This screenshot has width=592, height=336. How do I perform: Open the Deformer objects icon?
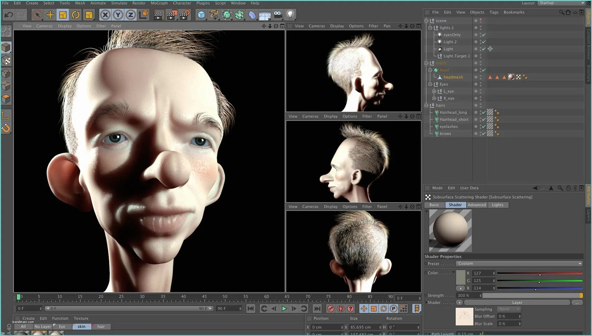[x=252, y=15]
